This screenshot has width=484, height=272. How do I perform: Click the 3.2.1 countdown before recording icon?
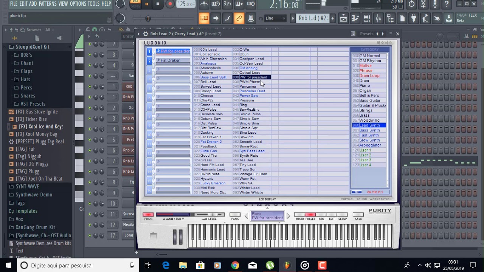click(x=227, y=4)
